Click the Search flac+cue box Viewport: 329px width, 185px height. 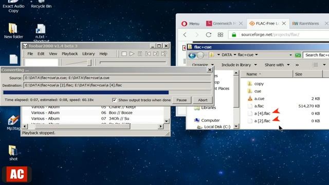coord(317,55)
